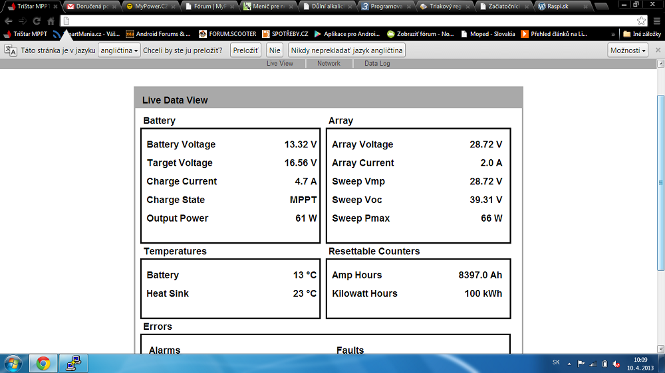Click the Battery Voltage value 13.32 V
This screenshot has width=665, height=373.
(301, 145)
